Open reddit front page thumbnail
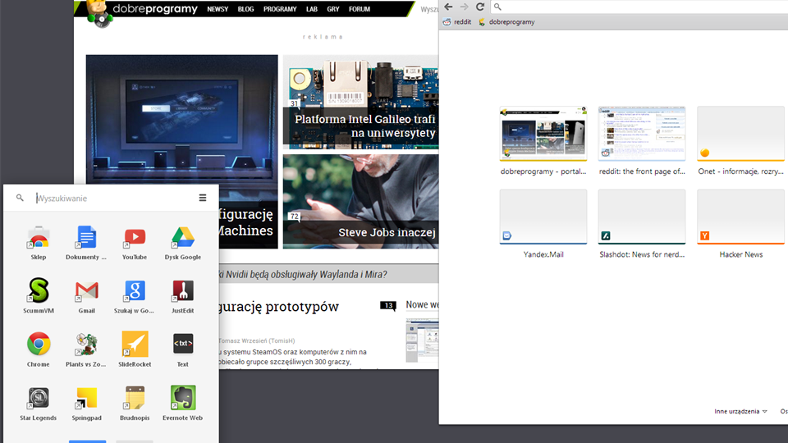This screenshot has width=788, height=443. (x=642, y=134)
